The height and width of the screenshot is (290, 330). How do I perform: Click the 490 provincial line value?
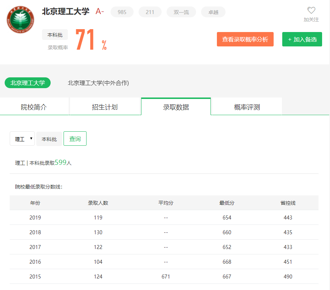[x=288, y=276]
